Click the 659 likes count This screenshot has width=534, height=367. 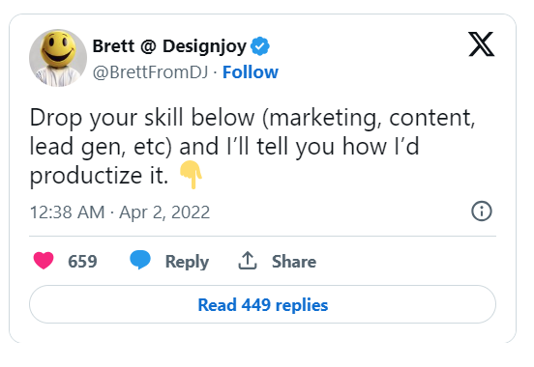click(82, 261)
